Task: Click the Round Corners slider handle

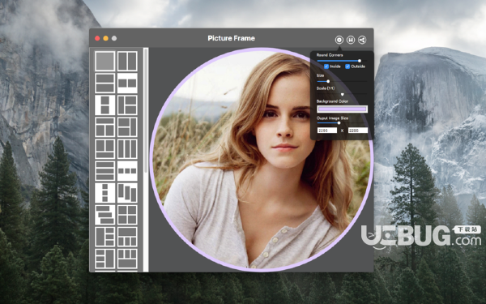Action: [x=360, y=61]
